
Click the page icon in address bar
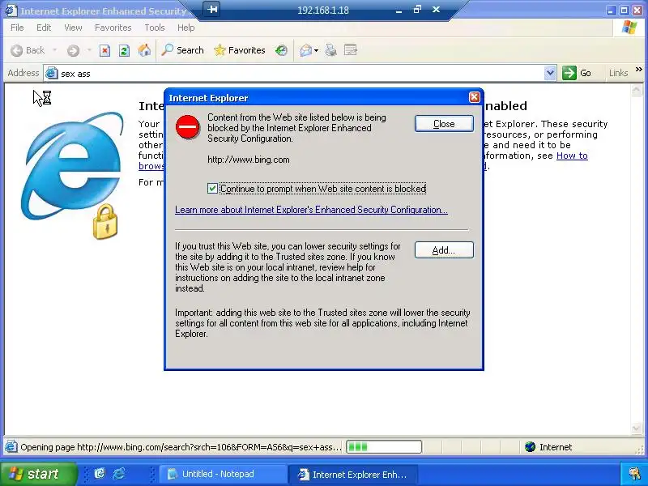pyautogui.click(x=52, y=73)
